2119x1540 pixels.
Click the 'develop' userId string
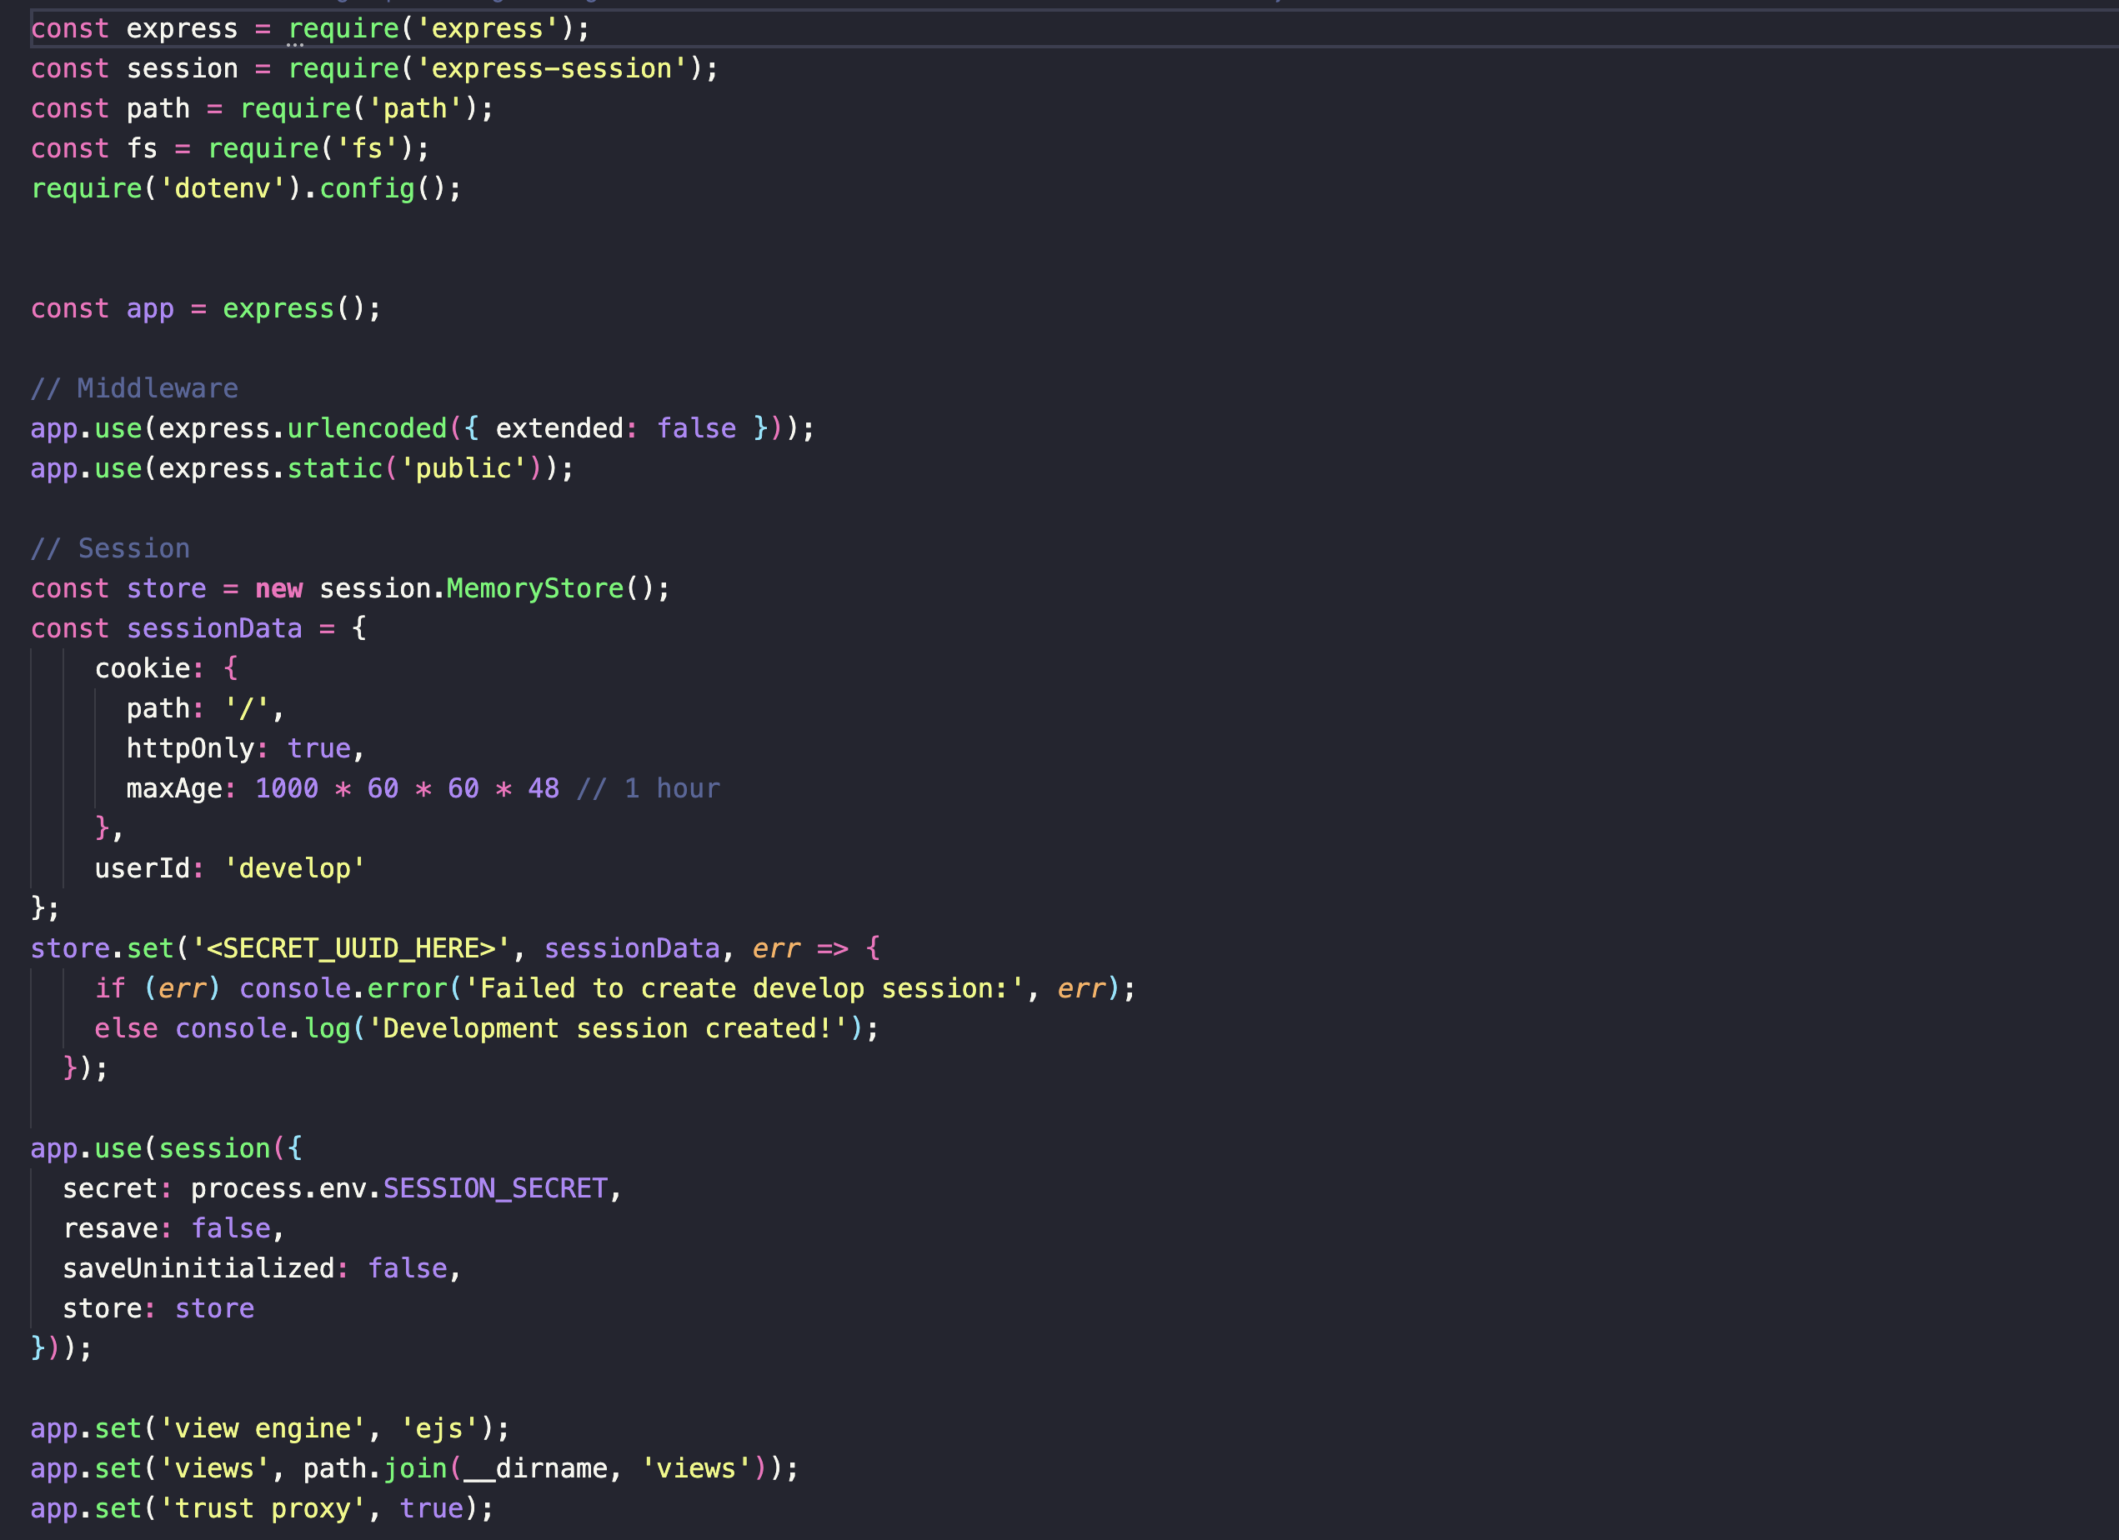[294, 868]
